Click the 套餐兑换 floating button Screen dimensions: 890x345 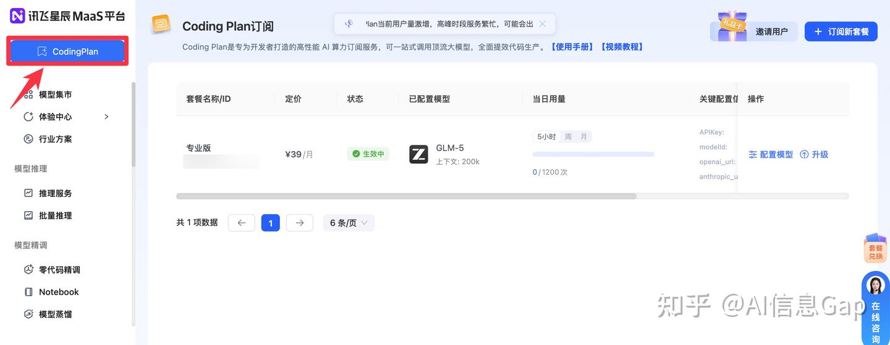[876, 248]
